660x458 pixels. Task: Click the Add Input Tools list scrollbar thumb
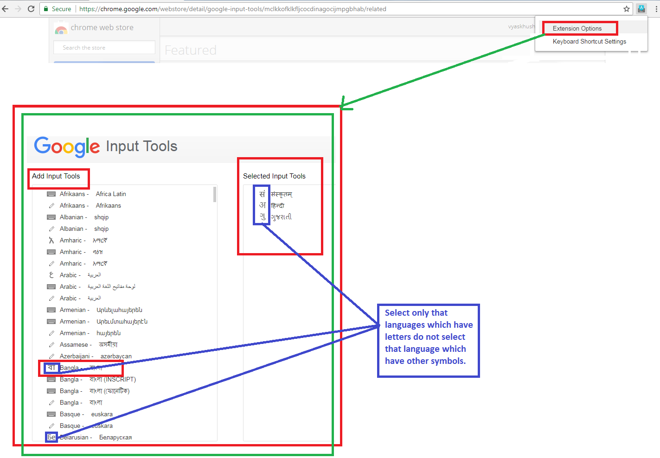click(x=215, y=194)
